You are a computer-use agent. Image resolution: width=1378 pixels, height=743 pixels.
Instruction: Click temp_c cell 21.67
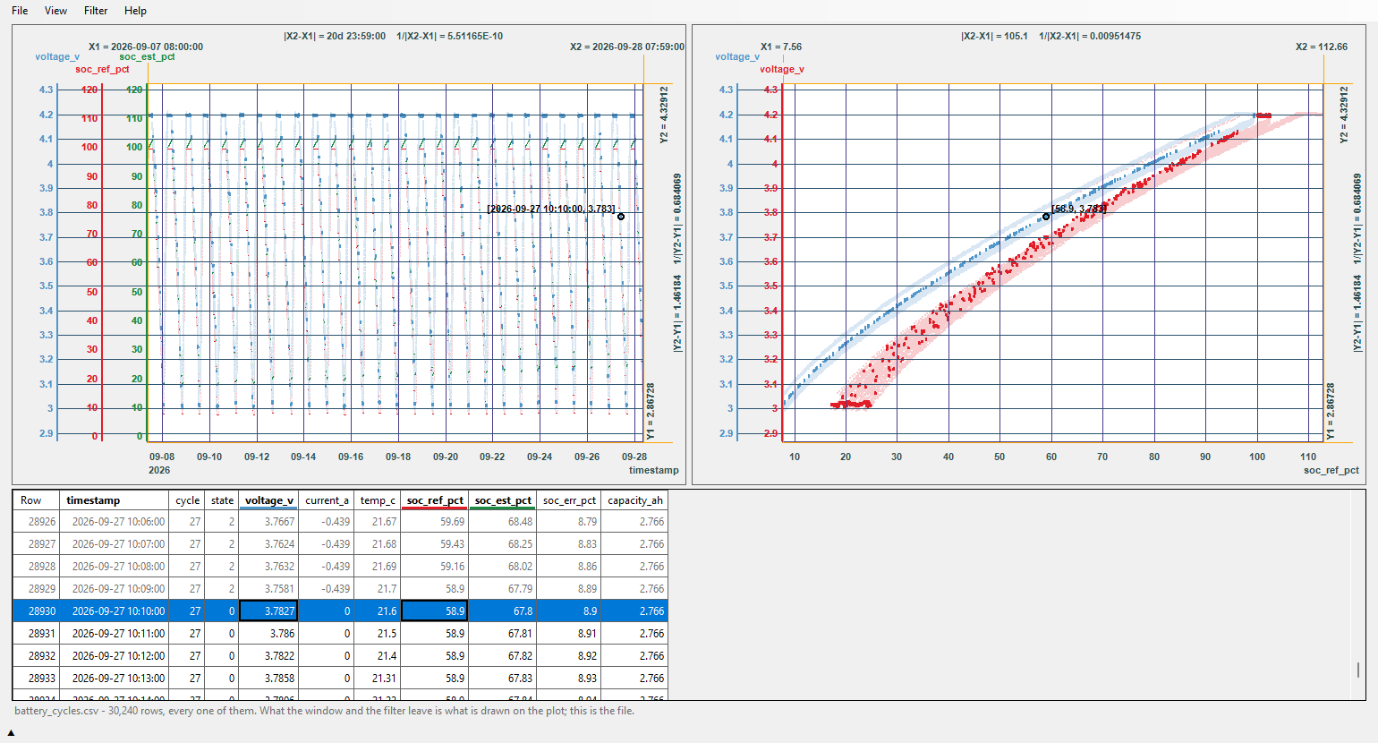pos(378,521)
